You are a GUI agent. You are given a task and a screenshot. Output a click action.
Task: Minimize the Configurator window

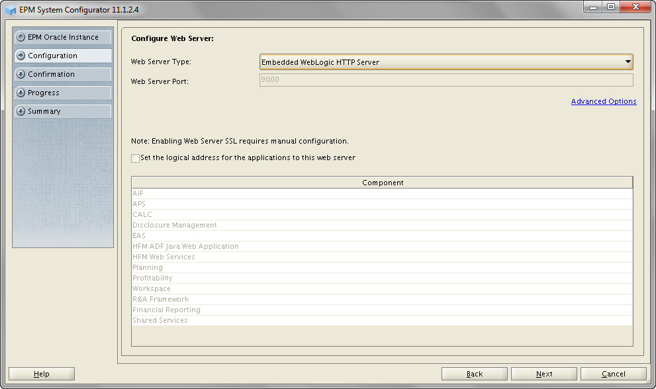coord(593,7)
